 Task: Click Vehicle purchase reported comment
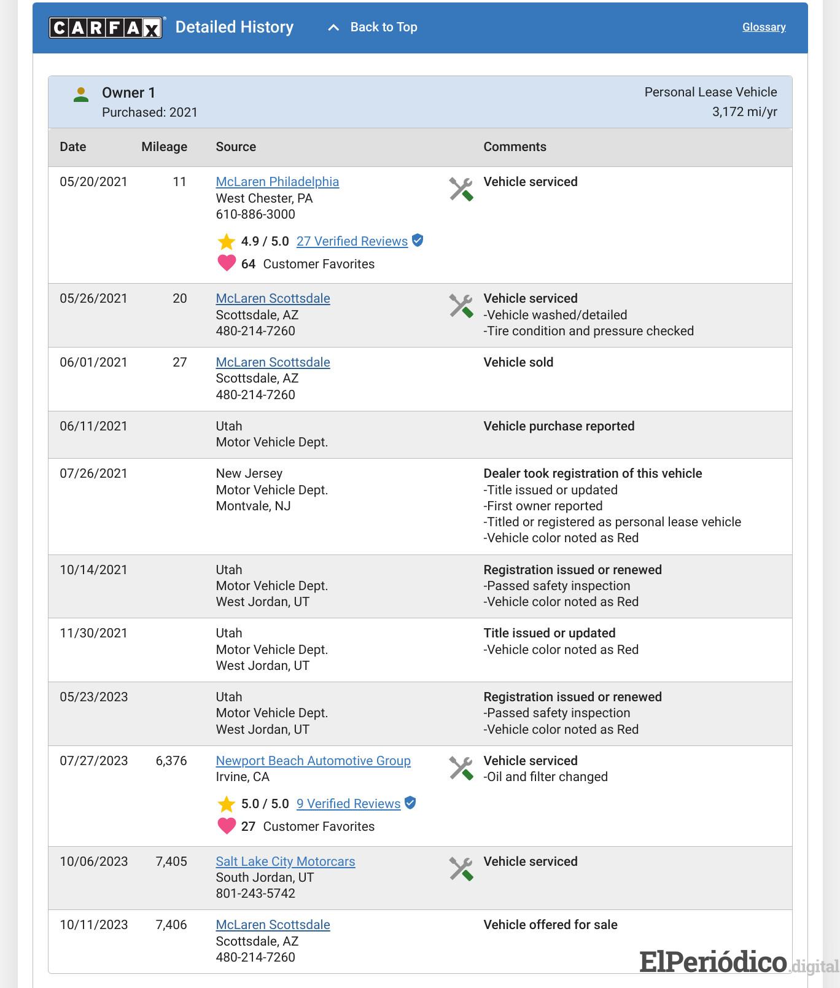pyautogui.click(x=559, y=426)
